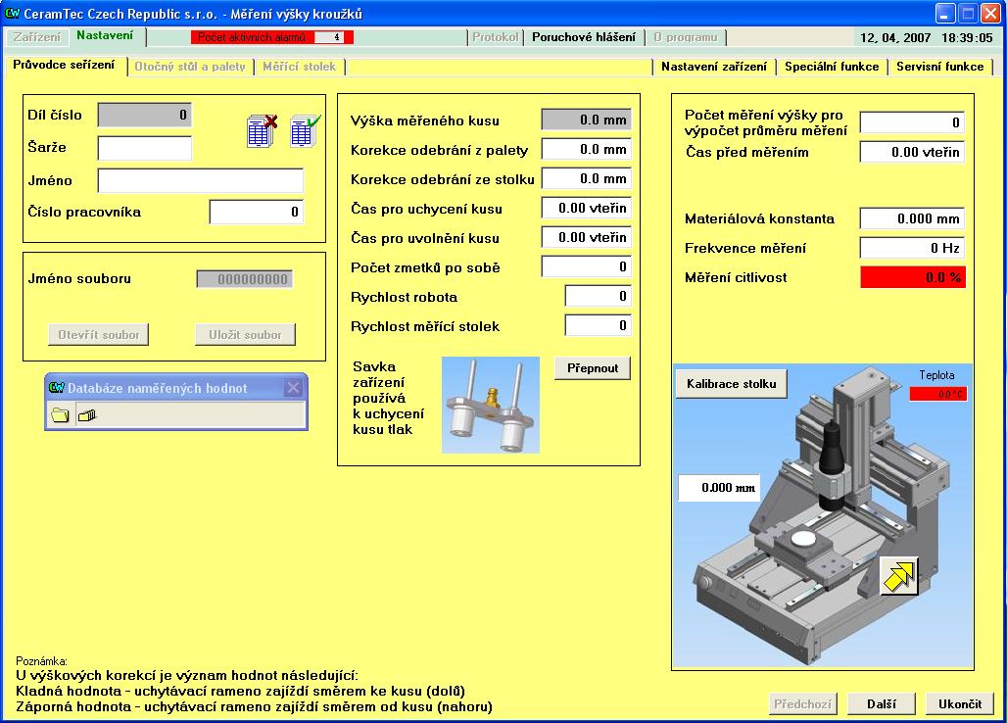Click the eraser icon in database toolbar
This screenshot has height=723, width=1007.
87,414
